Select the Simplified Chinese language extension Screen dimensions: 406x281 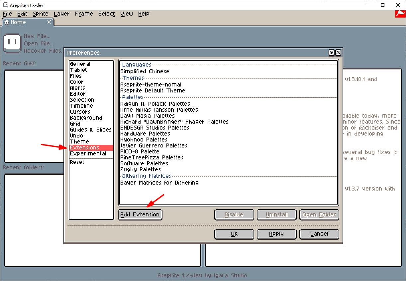coord(229,71)
